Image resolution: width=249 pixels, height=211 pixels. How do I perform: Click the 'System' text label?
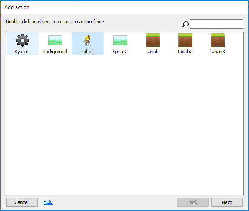click(x=22, y=52)
